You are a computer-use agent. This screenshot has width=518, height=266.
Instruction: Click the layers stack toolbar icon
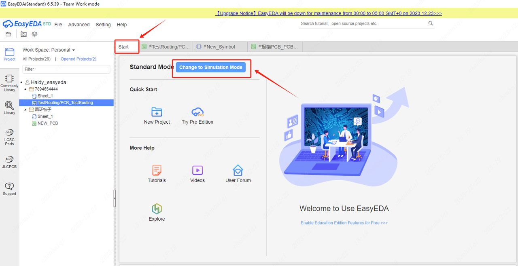tap(34, 34)
